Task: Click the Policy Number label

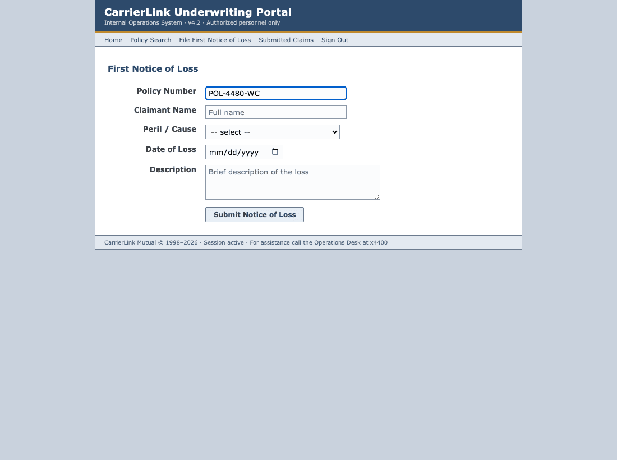Action: (167, 91)
